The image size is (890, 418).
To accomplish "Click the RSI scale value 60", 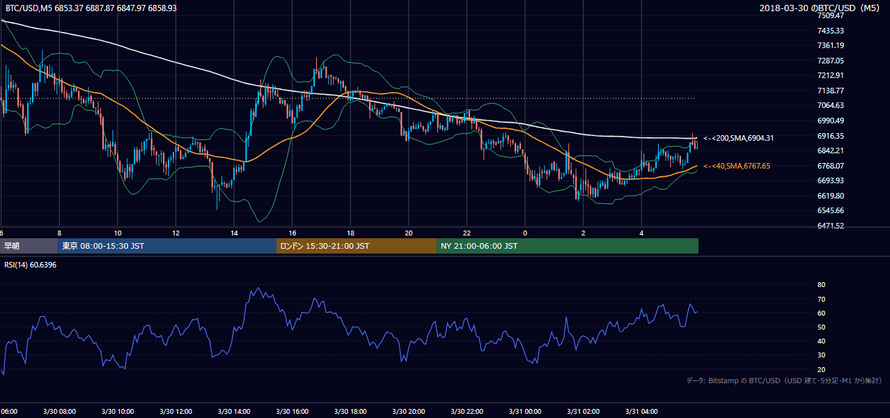I will (821, 313).
